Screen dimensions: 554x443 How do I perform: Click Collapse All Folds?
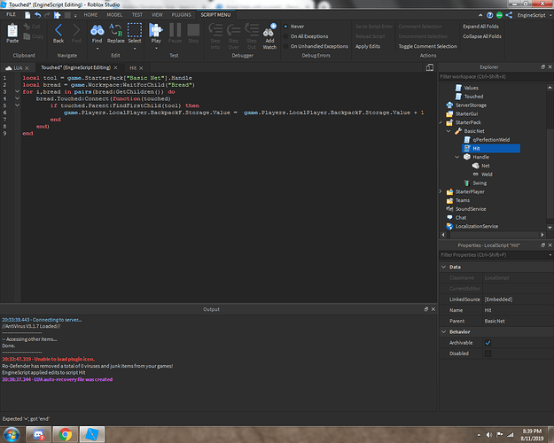[482, 36]
